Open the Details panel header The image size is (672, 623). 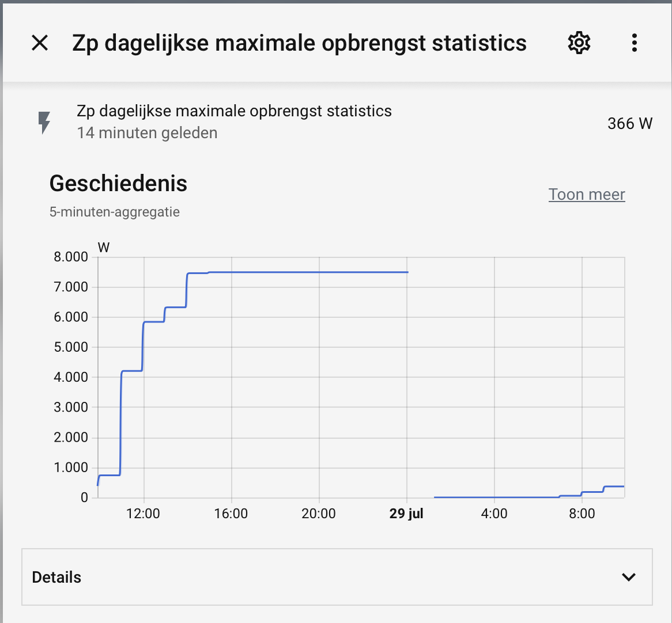click(337, 577)
